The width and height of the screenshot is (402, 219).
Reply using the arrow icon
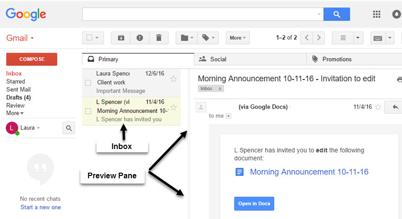pos(395,107)
